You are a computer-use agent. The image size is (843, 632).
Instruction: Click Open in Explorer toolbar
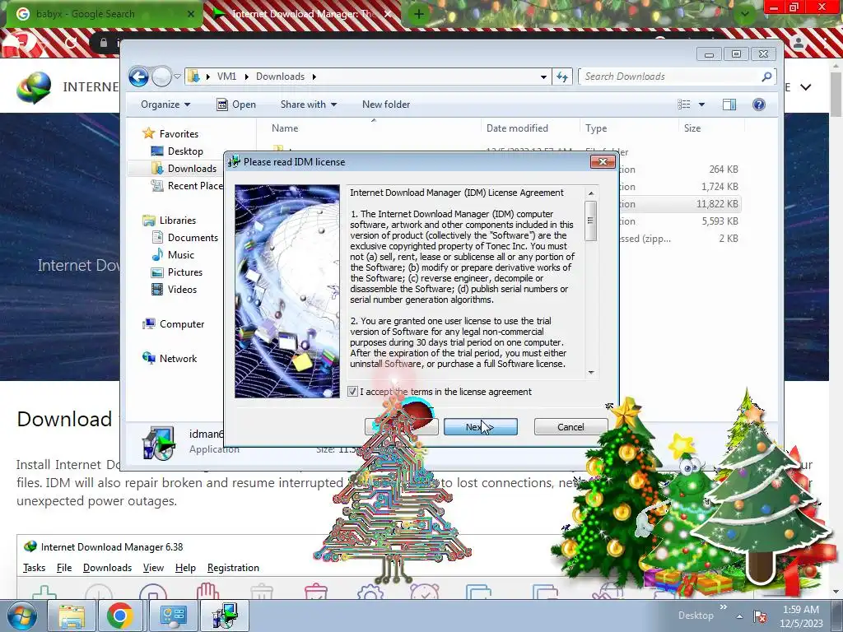[236, 105]
